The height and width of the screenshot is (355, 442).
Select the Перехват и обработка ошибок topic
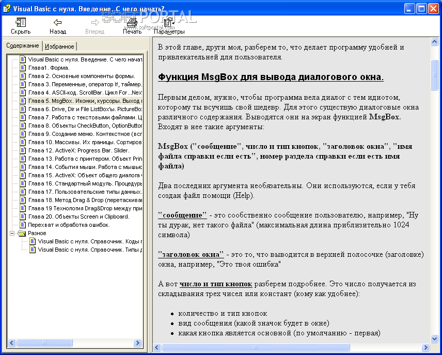pos(57,224)
